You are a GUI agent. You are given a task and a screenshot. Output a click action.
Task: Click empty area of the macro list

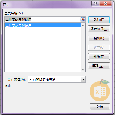pyautogui.click(x=43, y=50)
